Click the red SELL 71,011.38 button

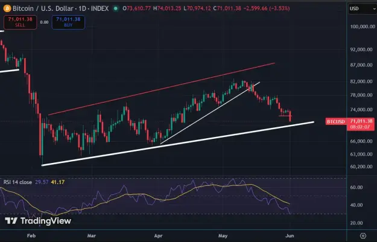pyautogui.click(x=20, y=22)
